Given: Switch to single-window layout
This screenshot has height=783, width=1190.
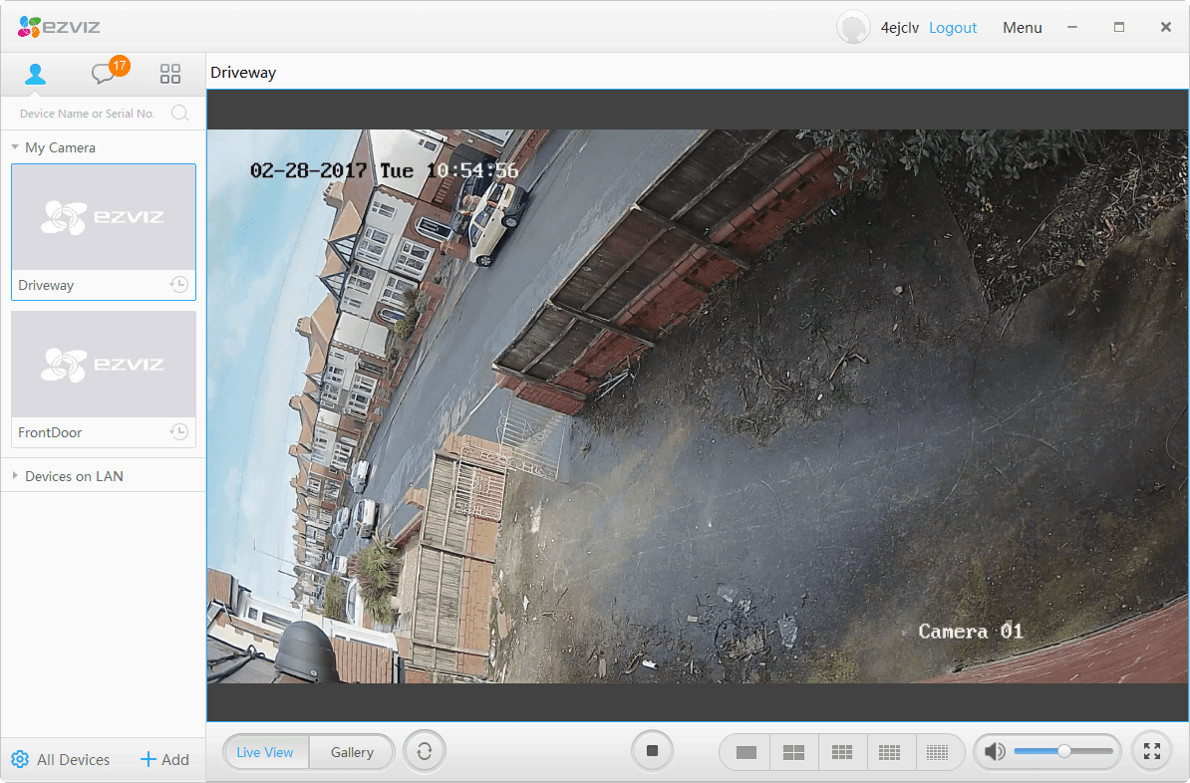Looking at the screenshot, I should click(x=745, y=752).
